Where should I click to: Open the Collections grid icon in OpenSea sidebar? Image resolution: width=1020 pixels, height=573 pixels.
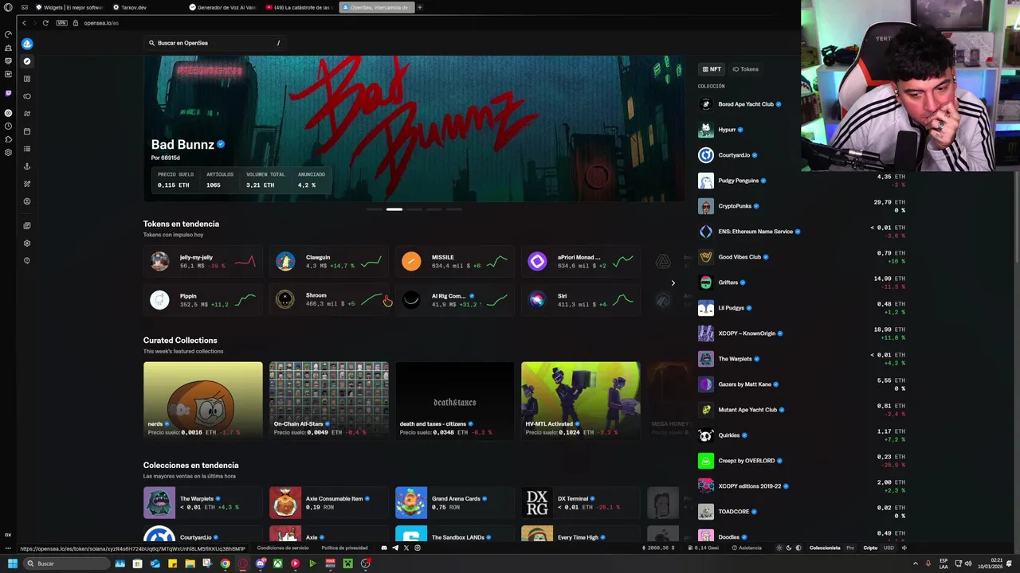pyautogui.click(x=27, y=79)
